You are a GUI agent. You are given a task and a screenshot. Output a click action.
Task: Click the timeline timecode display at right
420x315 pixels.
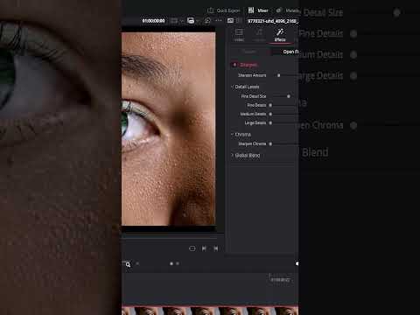[x=280, y=280]
